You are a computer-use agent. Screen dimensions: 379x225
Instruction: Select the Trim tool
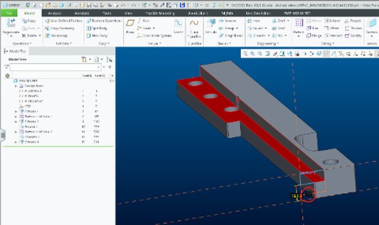tap(313, 28)
